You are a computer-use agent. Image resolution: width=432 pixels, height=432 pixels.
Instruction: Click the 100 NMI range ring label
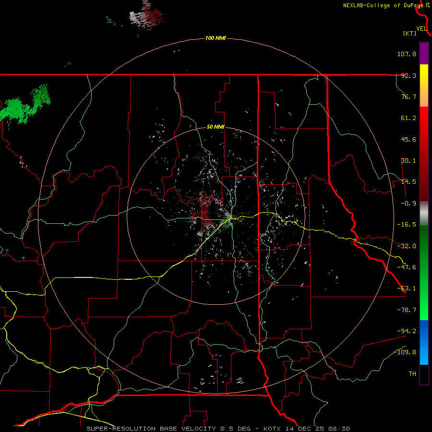pyautogui.click(x=216, y=38)
